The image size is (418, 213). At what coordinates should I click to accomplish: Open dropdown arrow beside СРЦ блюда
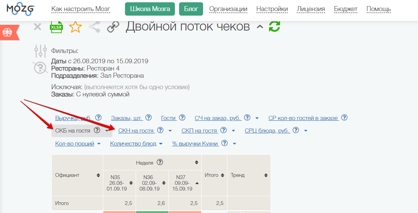pyautogui.click(x=306, y=131)
